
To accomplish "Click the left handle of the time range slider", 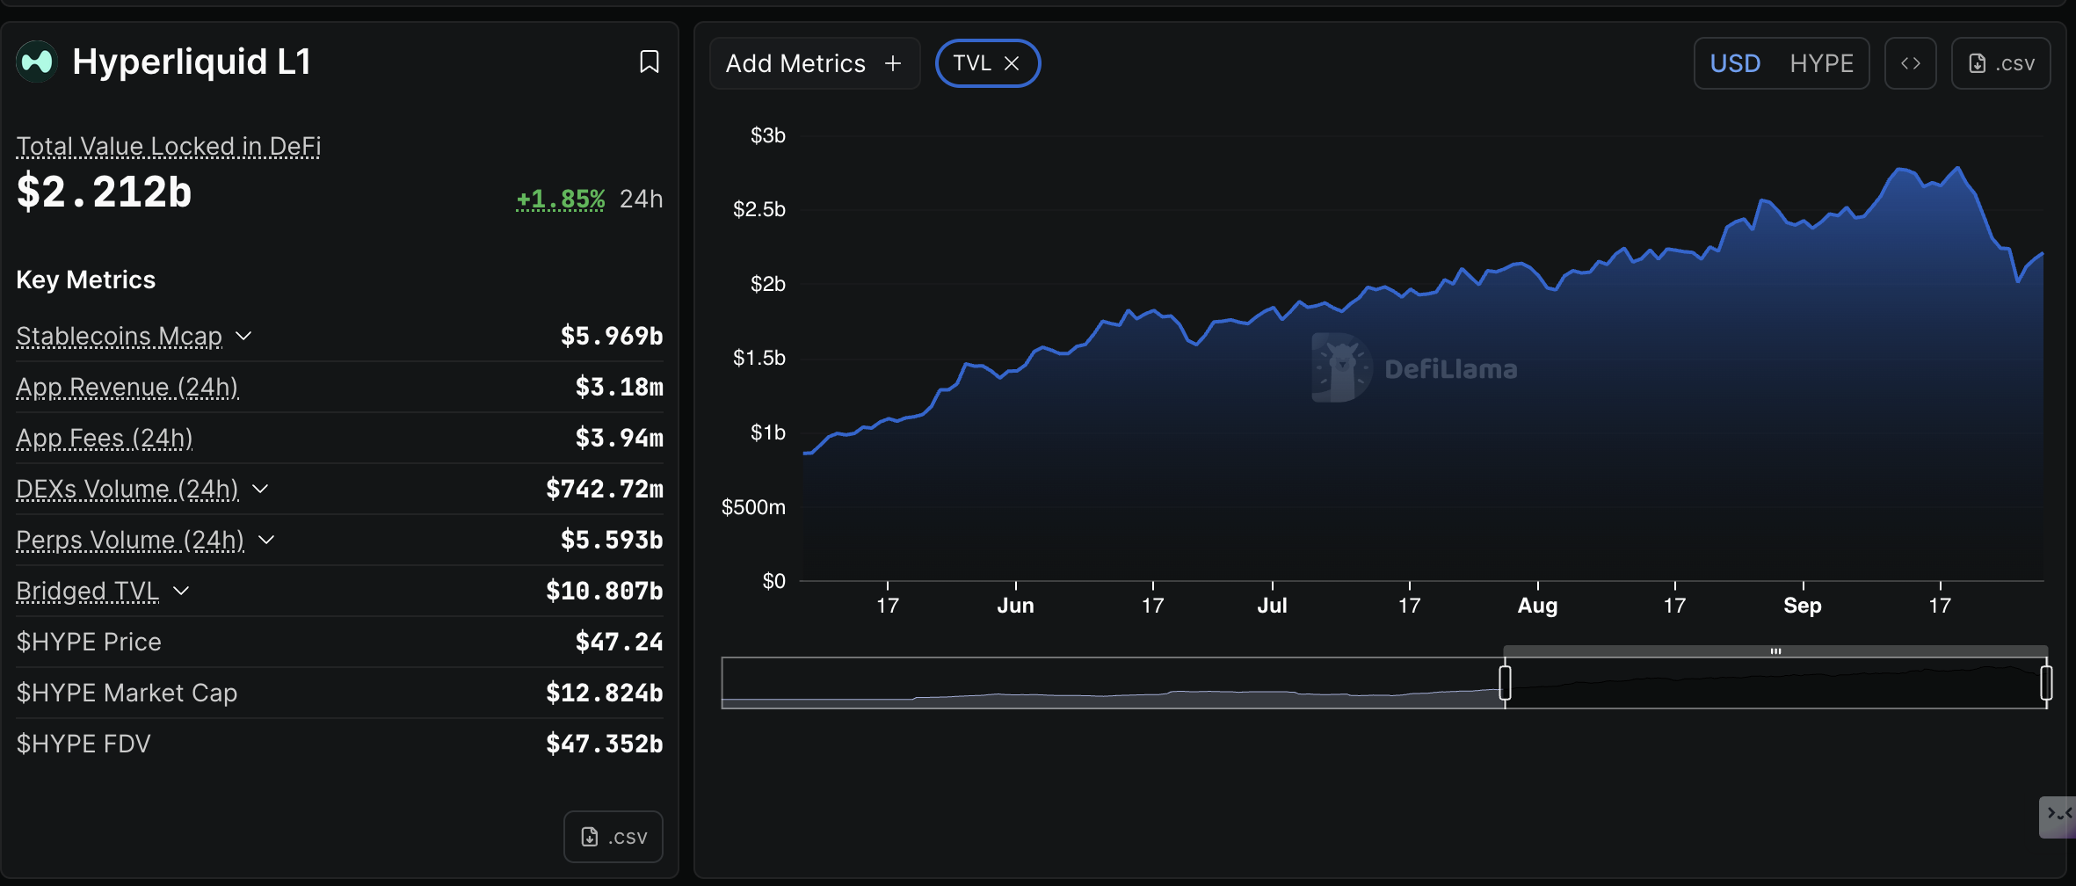I will tap(1505, 683).
